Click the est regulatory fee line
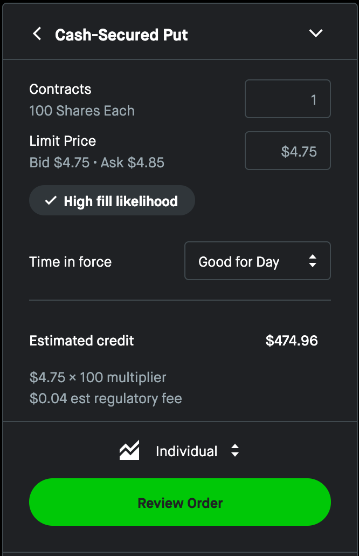The height and width of the screenshot is (556, 359). (x=106, y=399)
